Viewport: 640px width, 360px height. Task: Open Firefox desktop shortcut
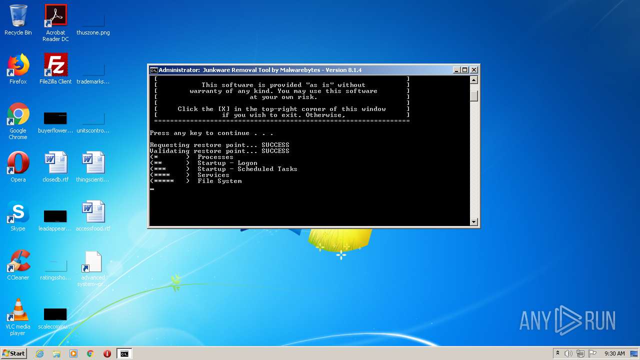(x=18, y=69)
